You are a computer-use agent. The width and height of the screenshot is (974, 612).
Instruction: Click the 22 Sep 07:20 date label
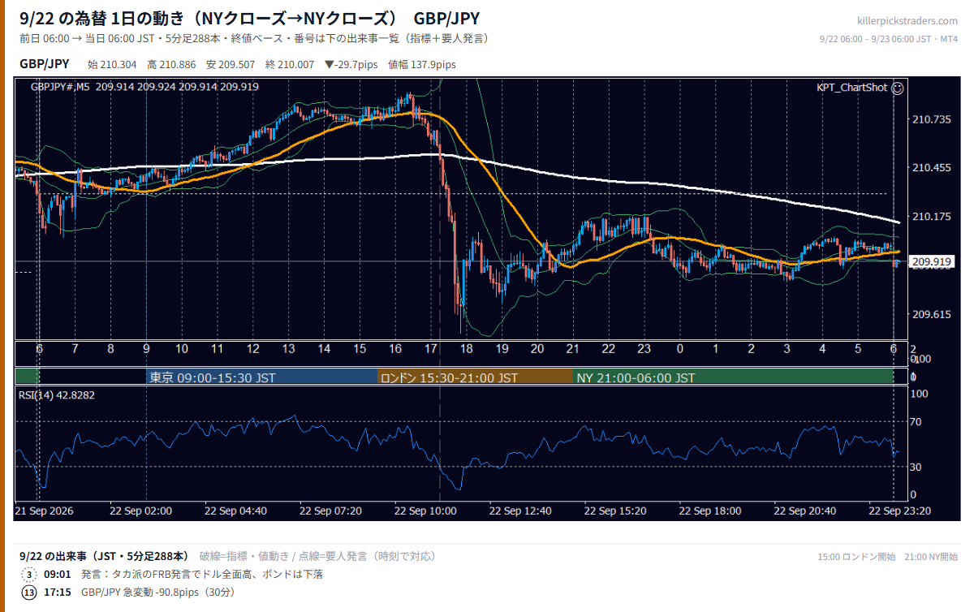(331, 511)
